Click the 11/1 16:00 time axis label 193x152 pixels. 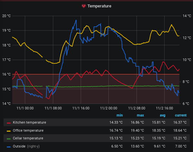(x=81, y=108)
